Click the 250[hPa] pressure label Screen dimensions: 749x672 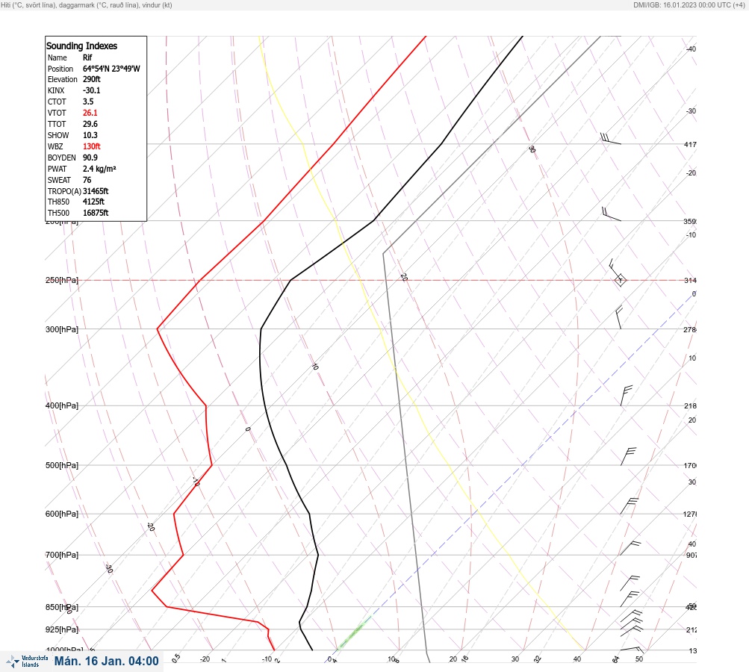pos(62,280)
